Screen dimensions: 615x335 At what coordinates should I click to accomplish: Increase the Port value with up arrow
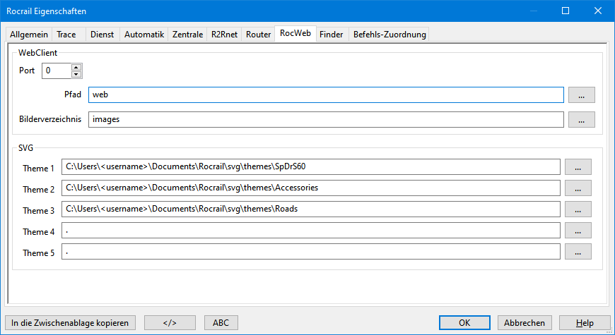coord(76,67)
